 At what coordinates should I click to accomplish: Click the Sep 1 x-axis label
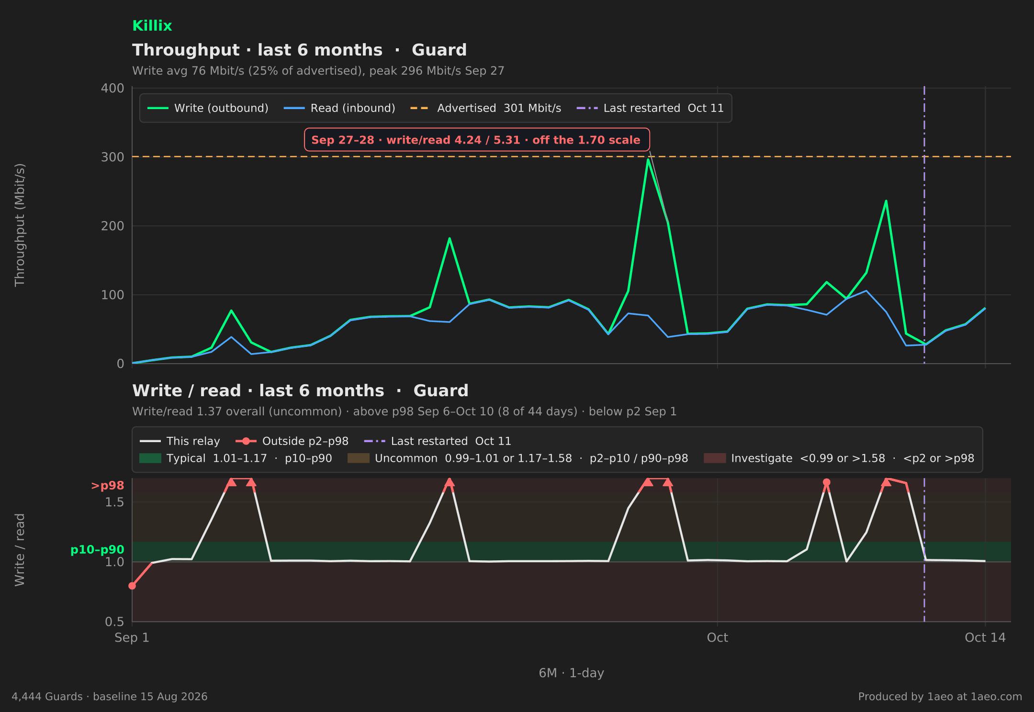tap(132, 637)
